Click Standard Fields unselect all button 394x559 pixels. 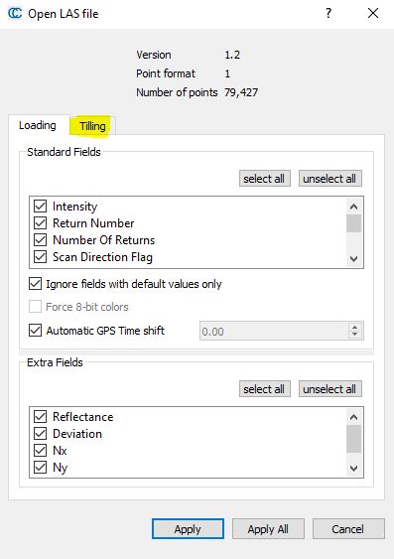(329, 179)
